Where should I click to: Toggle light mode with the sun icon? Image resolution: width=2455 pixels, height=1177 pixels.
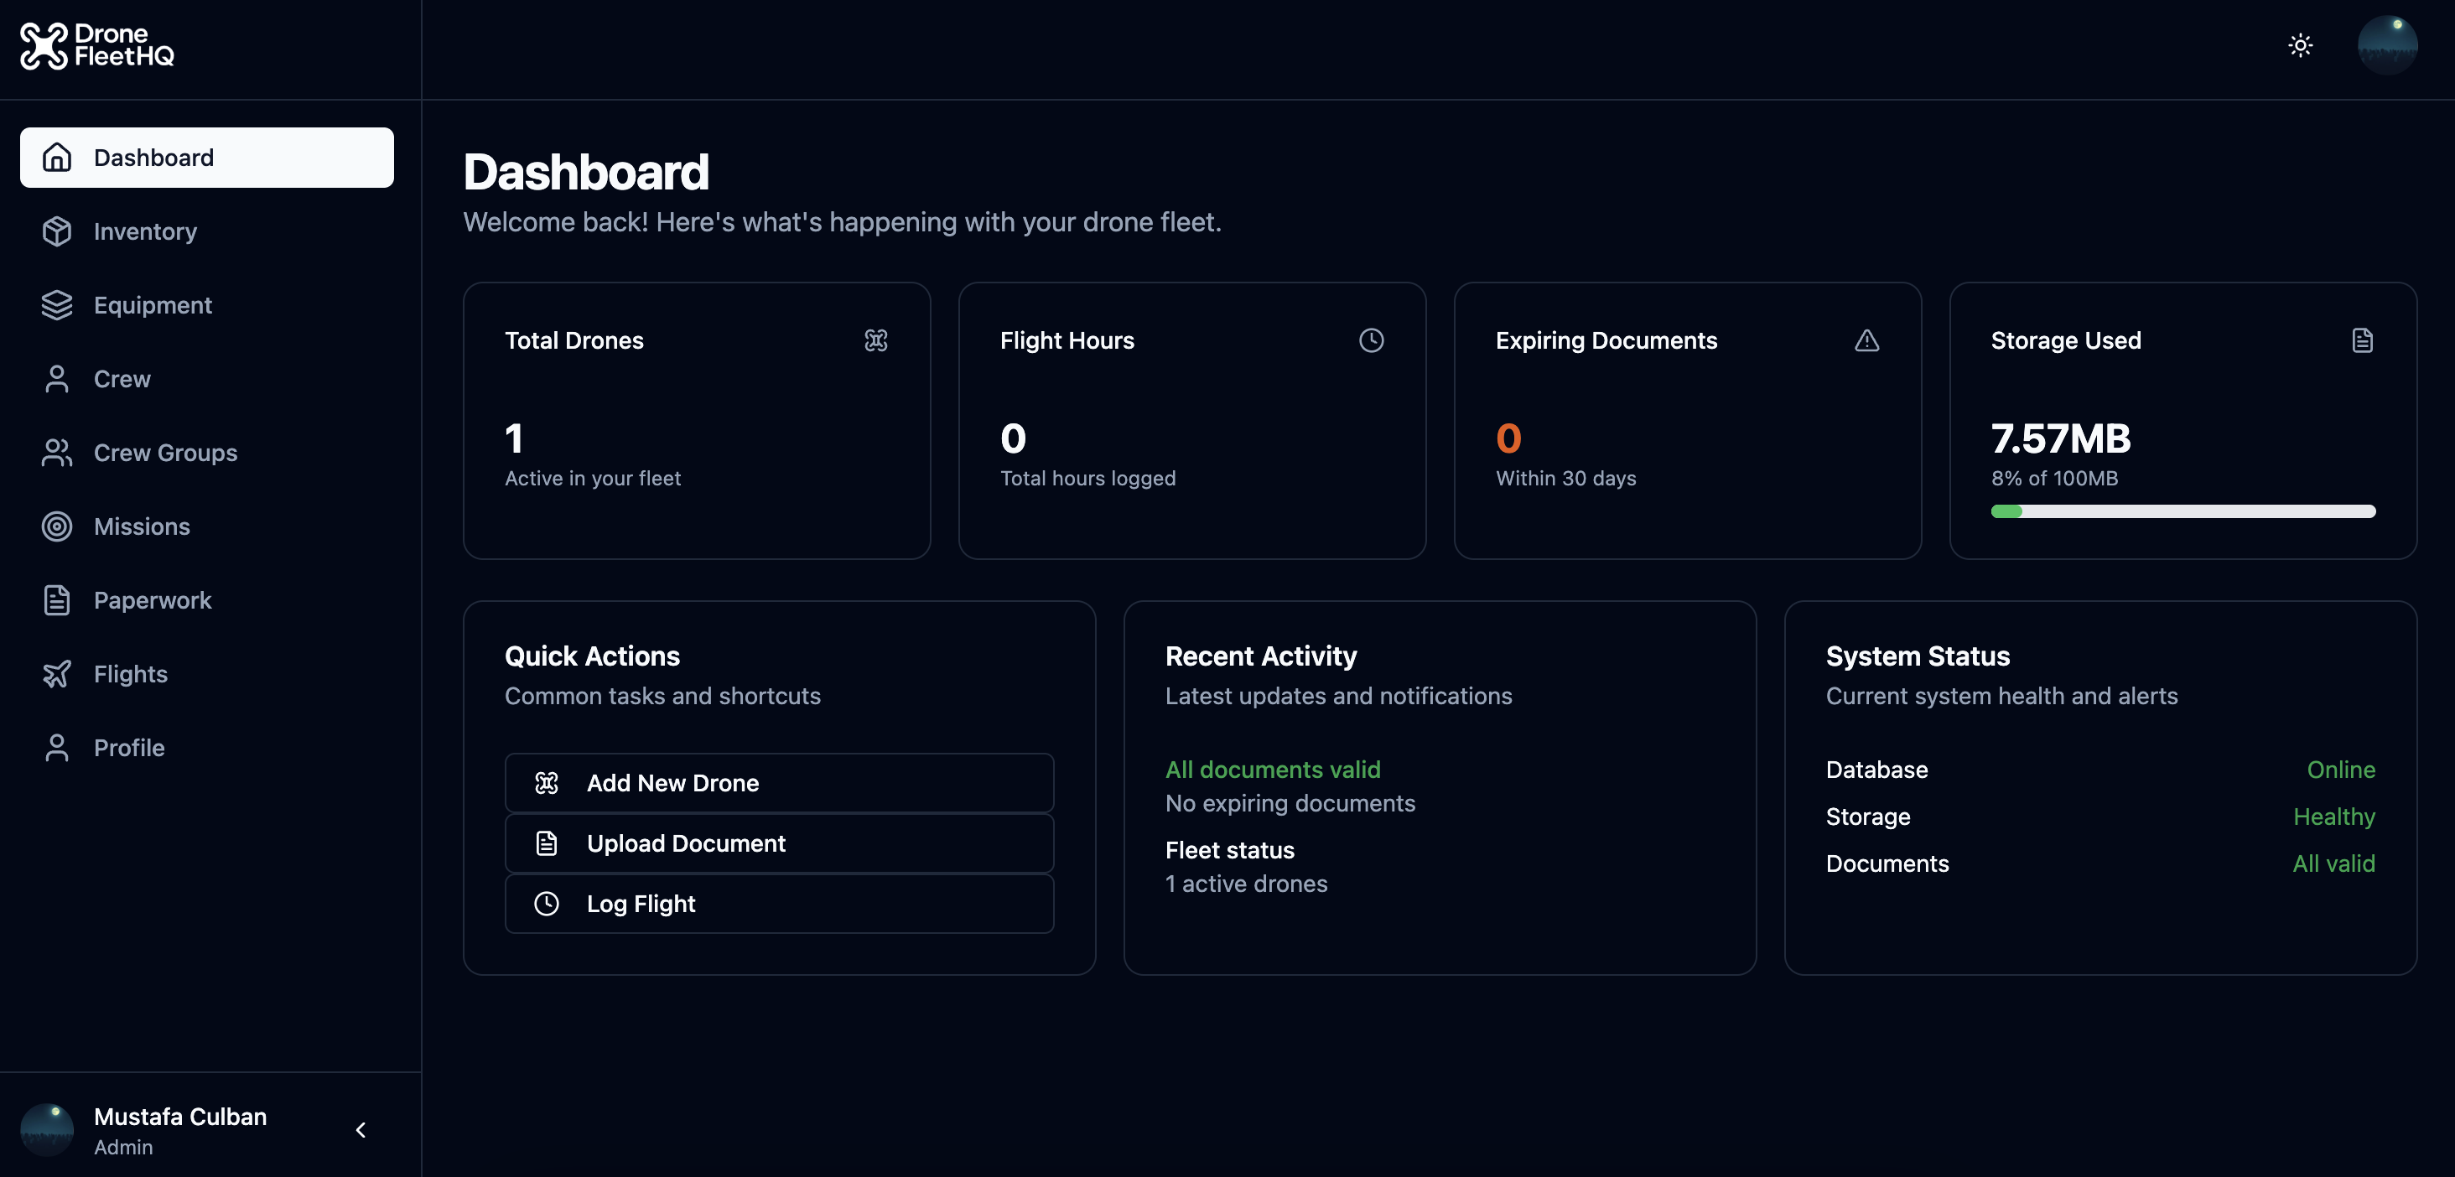pos(2301,44)
